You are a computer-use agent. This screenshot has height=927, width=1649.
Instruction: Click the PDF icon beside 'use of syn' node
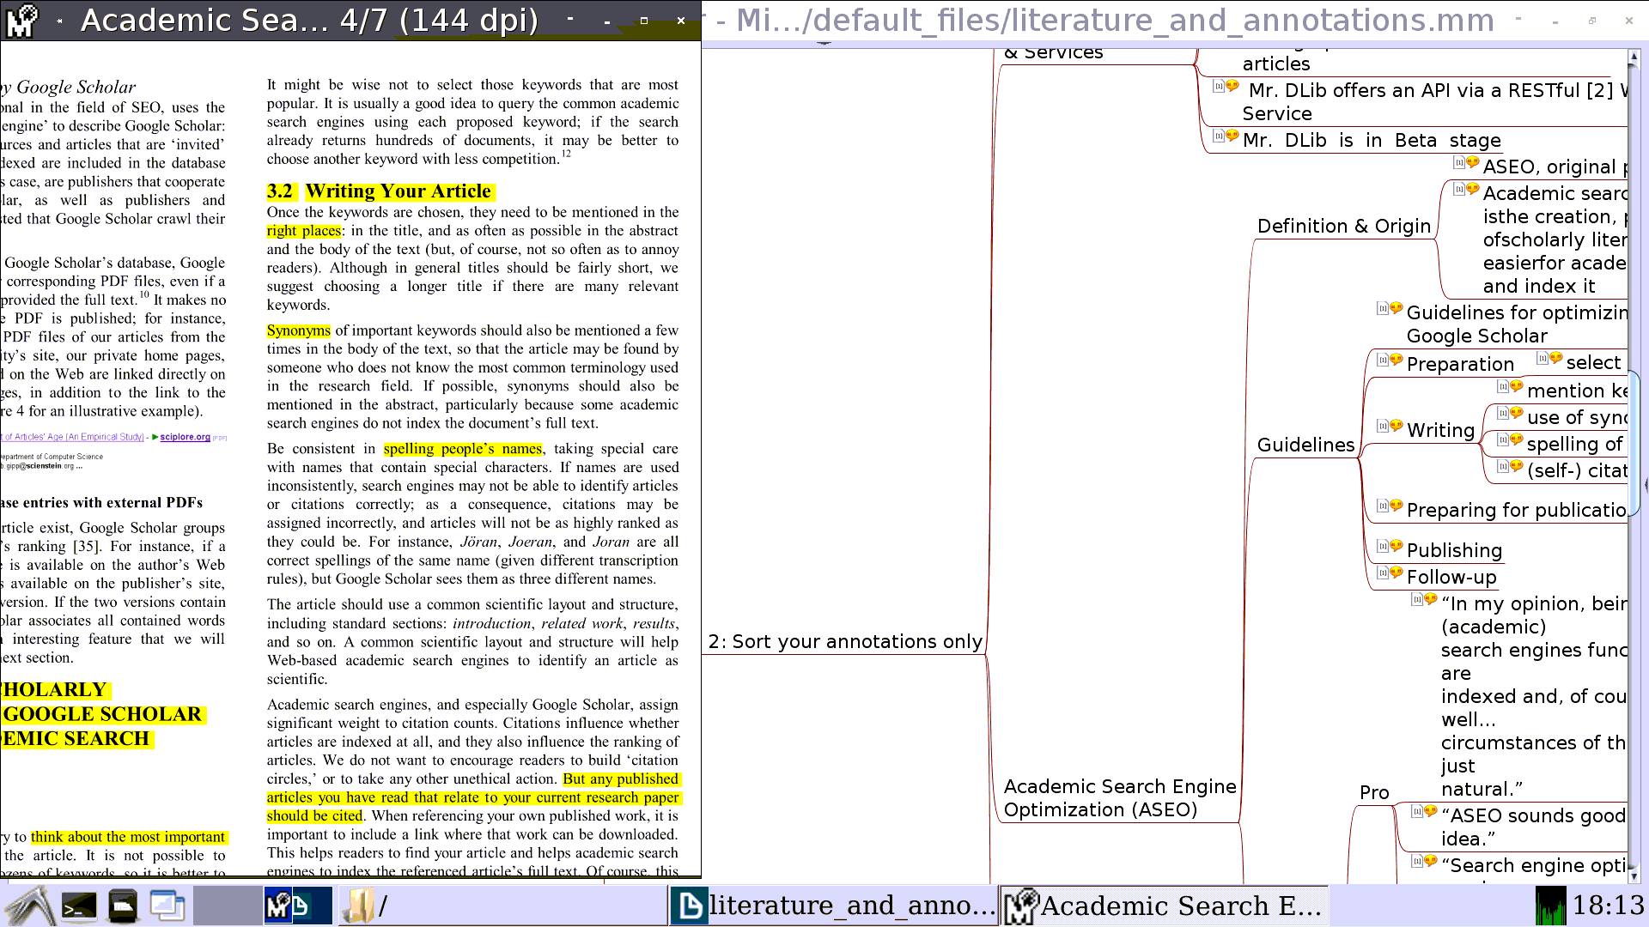[x=1502, y=413]
